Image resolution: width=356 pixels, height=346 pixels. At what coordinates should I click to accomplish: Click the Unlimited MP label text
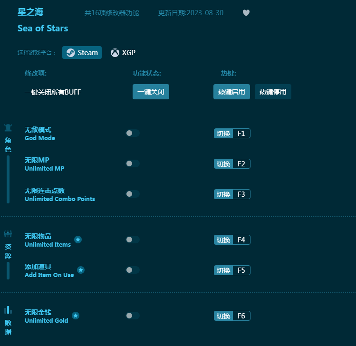click(45, 168)
